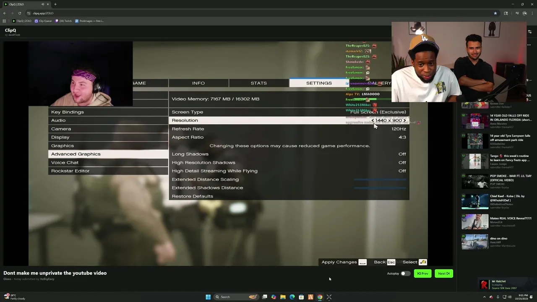This screenshot has height=302, width=537.
Task: Select Graphics in settings list
Action: (108, 146)
